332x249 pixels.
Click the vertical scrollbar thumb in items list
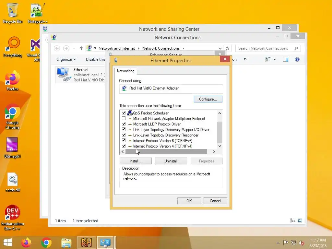click(x=220, y=133)
